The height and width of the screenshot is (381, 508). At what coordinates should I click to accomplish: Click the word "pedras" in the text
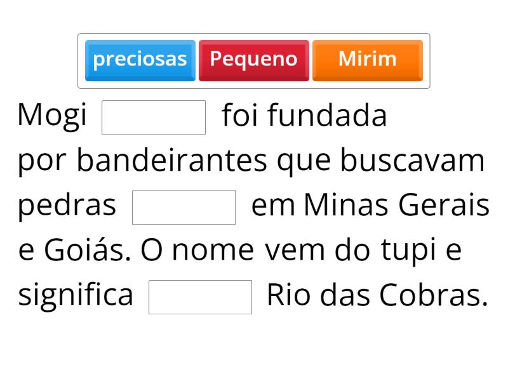tap(67, 206)
